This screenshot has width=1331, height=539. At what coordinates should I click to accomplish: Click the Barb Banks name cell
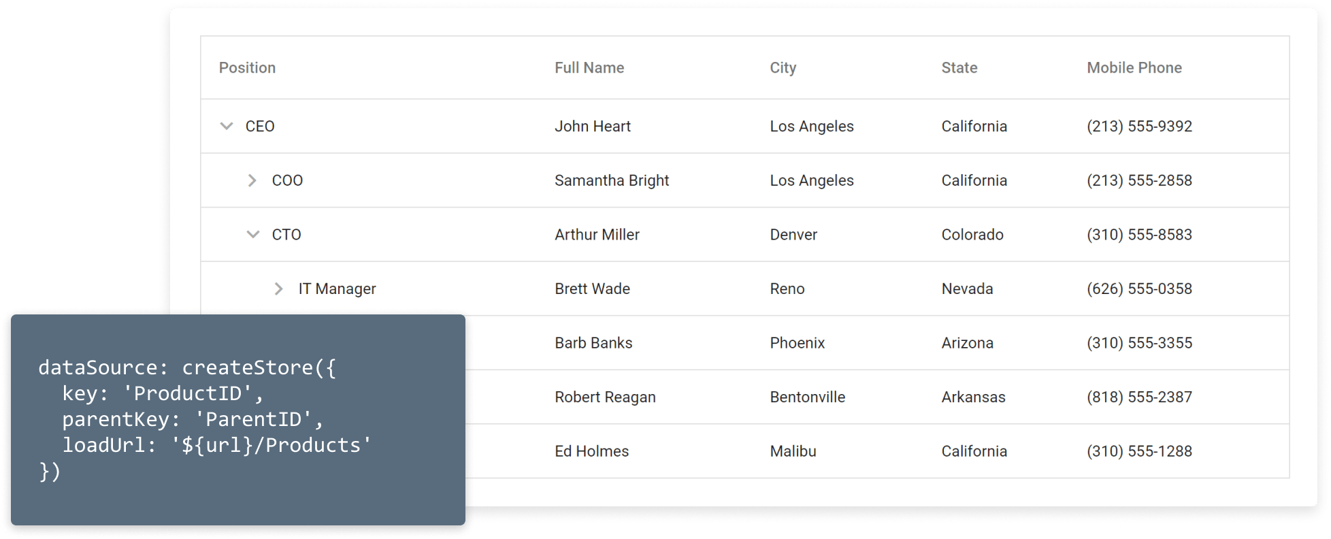tap(593, 343)
